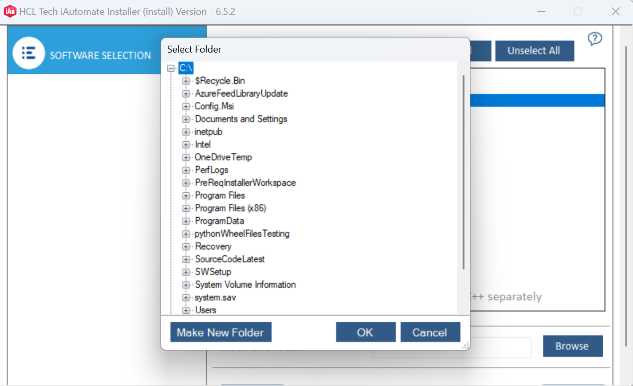
Task: Expand the Recovery folder node
Action: [x=186, y=247]
